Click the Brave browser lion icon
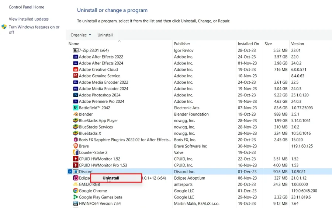 point(76,146)
